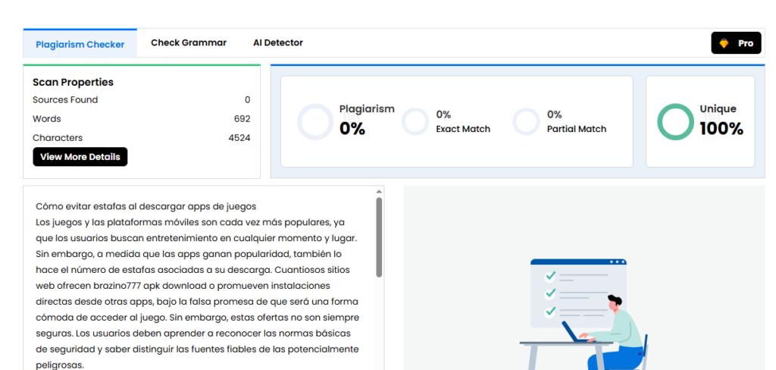Click the scrollbar in the scanned text box

[379, 237]
